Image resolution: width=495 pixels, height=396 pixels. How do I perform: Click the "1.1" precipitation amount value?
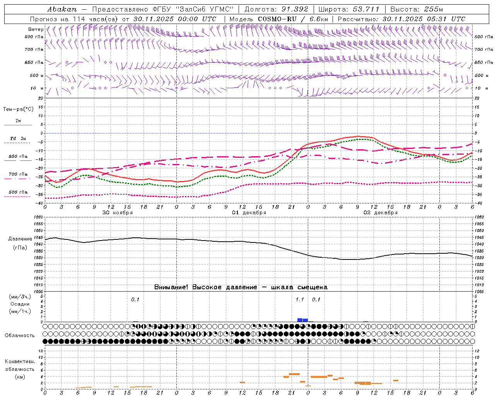coord(300,300)
